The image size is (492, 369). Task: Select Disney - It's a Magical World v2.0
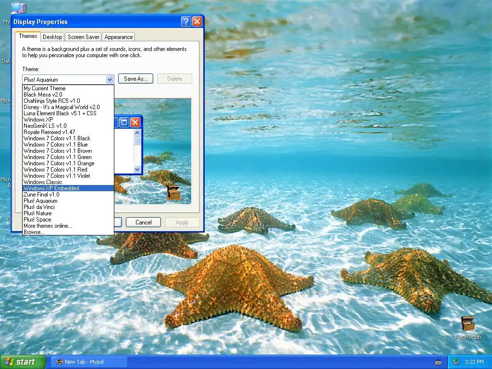(x=68, y=107)
